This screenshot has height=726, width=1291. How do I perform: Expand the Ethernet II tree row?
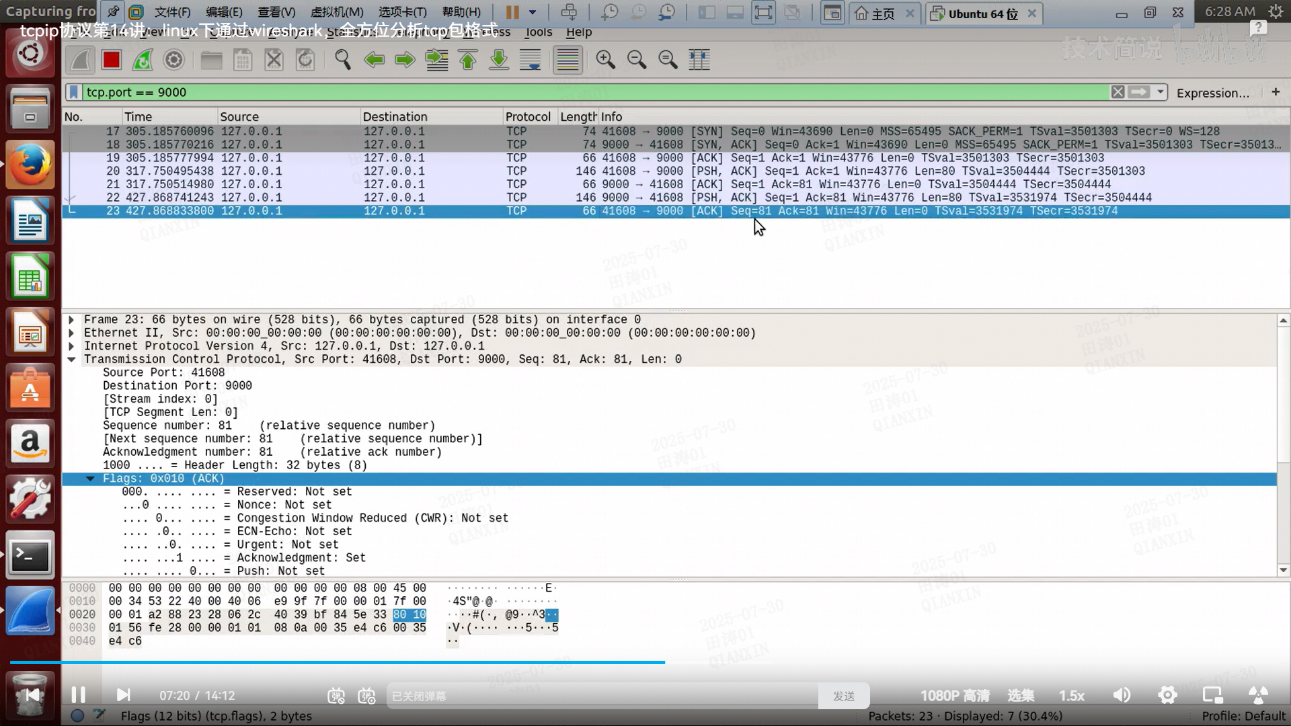(x=71, y=333)
